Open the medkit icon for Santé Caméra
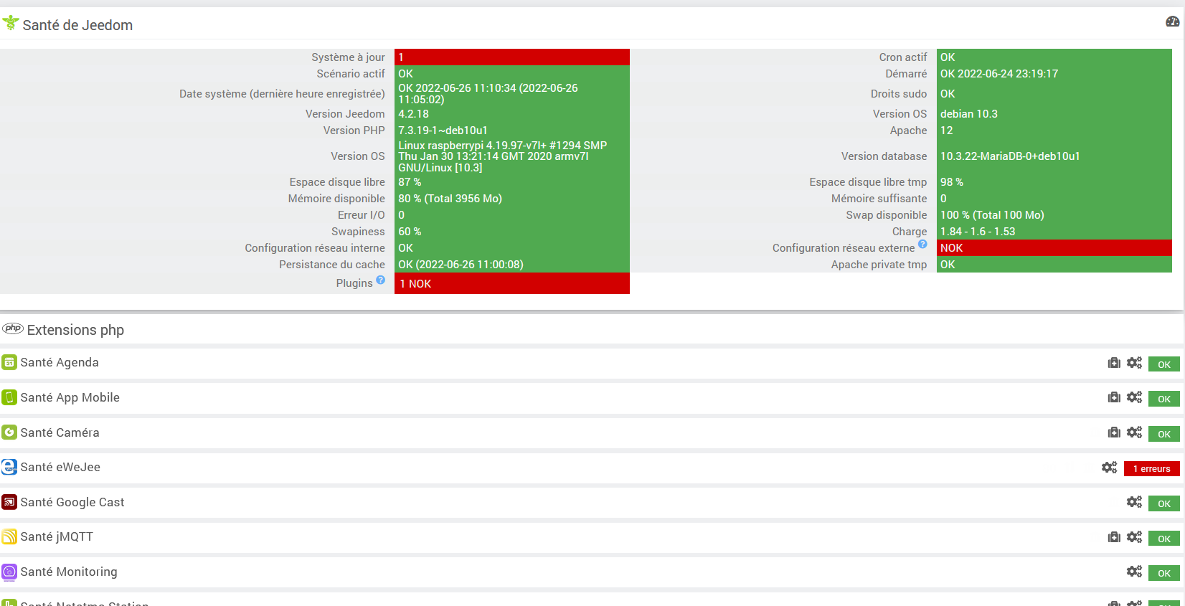The image size is (1185, 606). pyautogui.click(x=1114, y=432)
